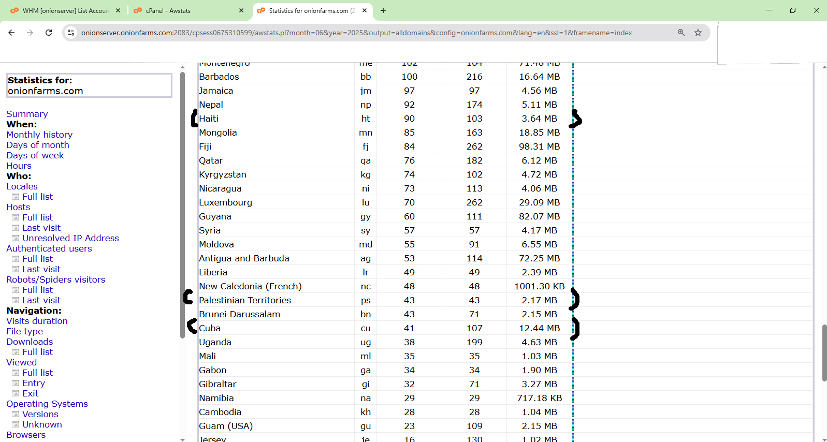The image size is (827, 442).
Task: Click the browser back arrow
Action: point(11,33)
